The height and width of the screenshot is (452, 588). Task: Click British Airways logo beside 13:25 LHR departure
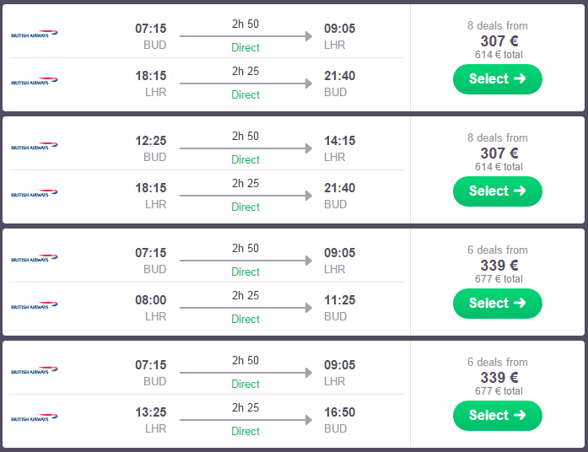click(x=35, y=418)
